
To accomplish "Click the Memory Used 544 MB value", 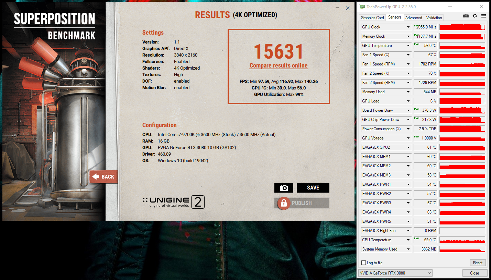I will pos(425,92).
